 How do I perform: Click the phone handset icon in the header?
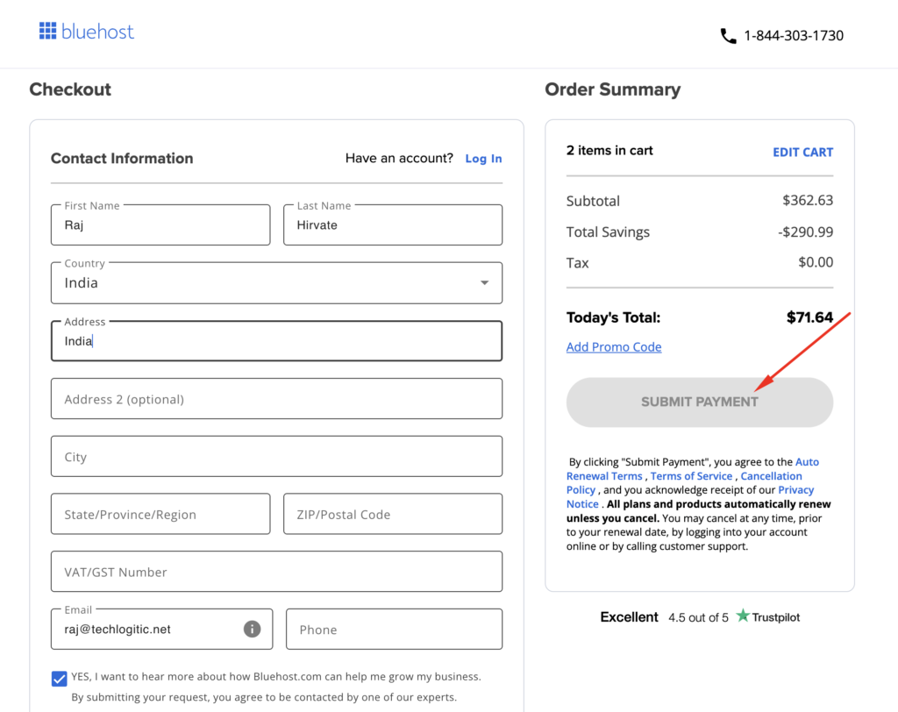(728, 35)
